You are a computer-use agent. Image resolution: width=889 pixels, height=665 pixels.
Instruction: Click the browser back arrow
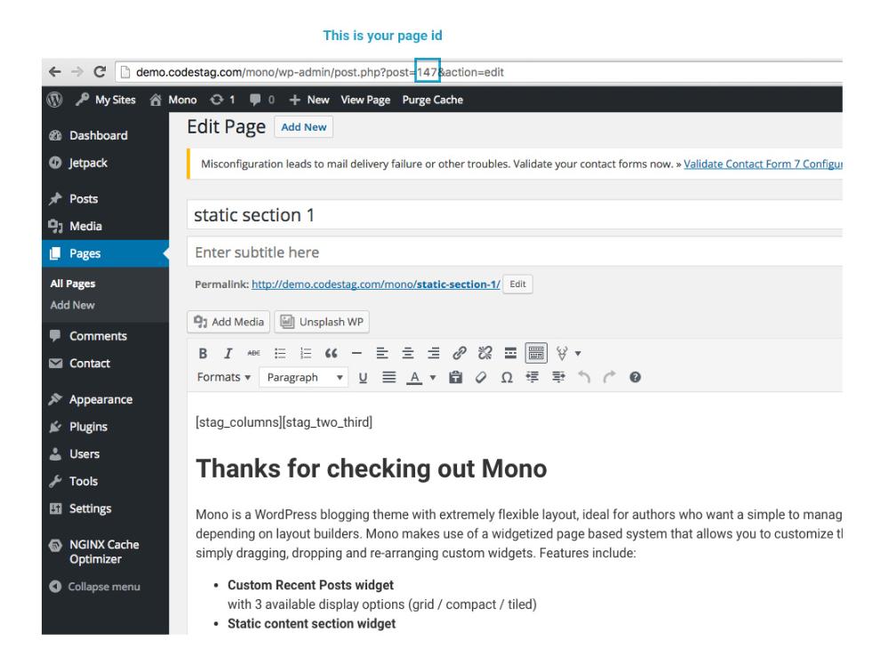click(x=55, y=72)
